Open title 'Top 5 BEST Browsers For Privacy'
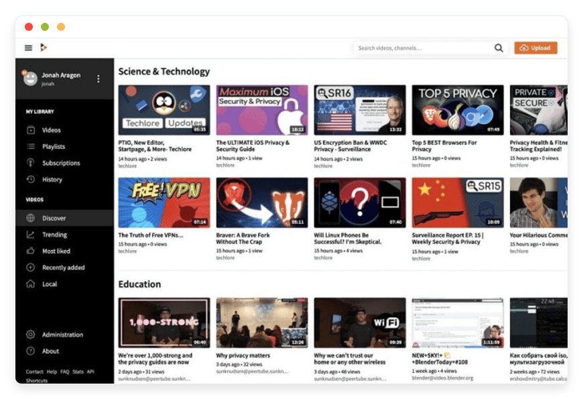This screenshot has height=399, width=583. pyautogui.click(x=444, y=146)
